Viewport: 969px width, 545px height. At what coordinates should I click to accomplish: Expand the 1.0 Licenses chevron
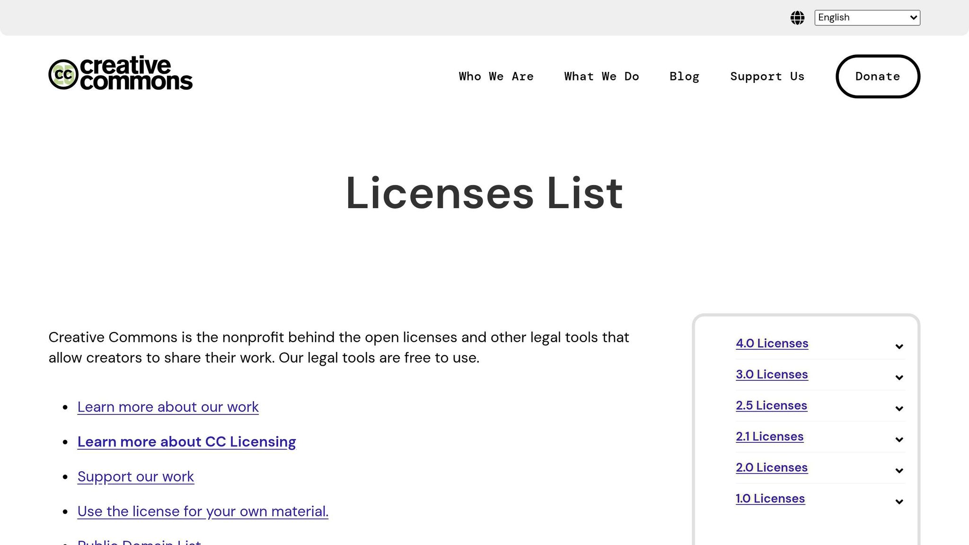(x=899, y=501)
